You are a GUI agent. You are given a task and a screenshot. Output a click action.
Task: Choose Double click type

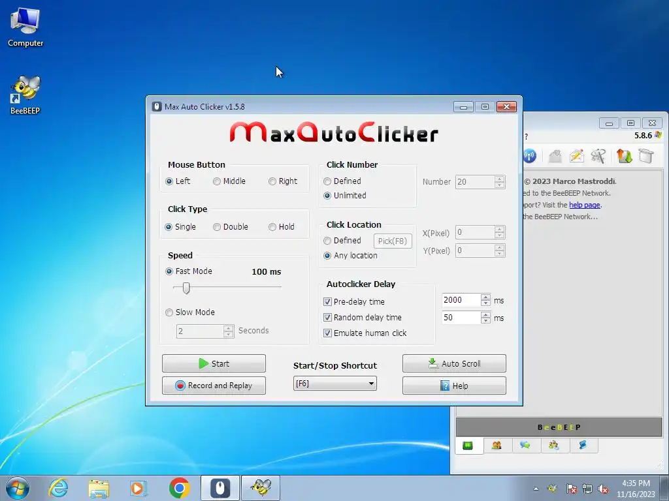click(231, 226)
